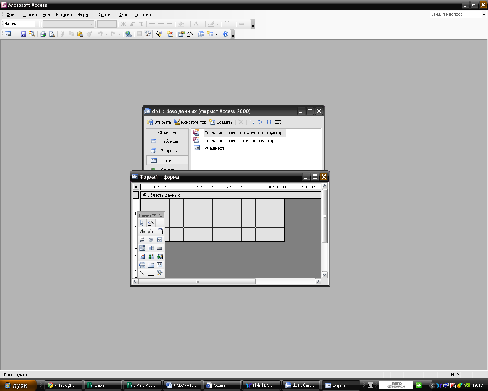Select the Label (Aa) tool
The width and height of the screenshot is (488, 391).
142,231
